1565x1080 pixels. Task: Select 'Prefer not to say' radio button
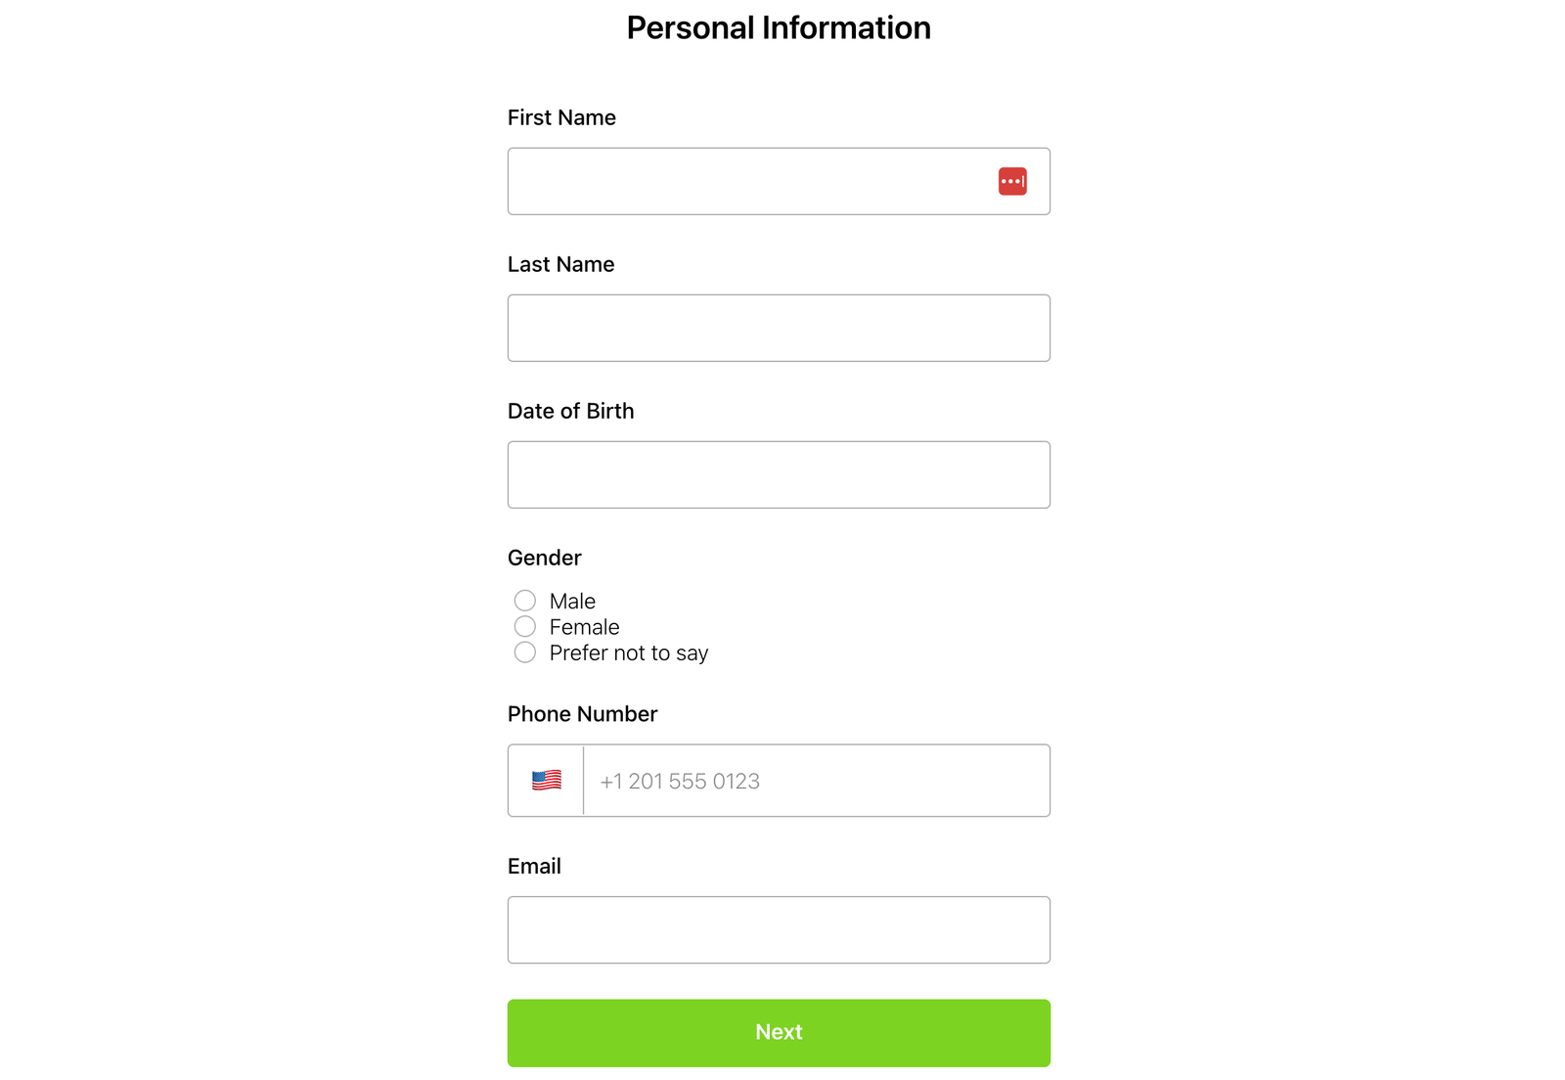click(x=524, y=652)
